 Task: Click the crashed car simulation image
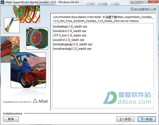[28, 70]
